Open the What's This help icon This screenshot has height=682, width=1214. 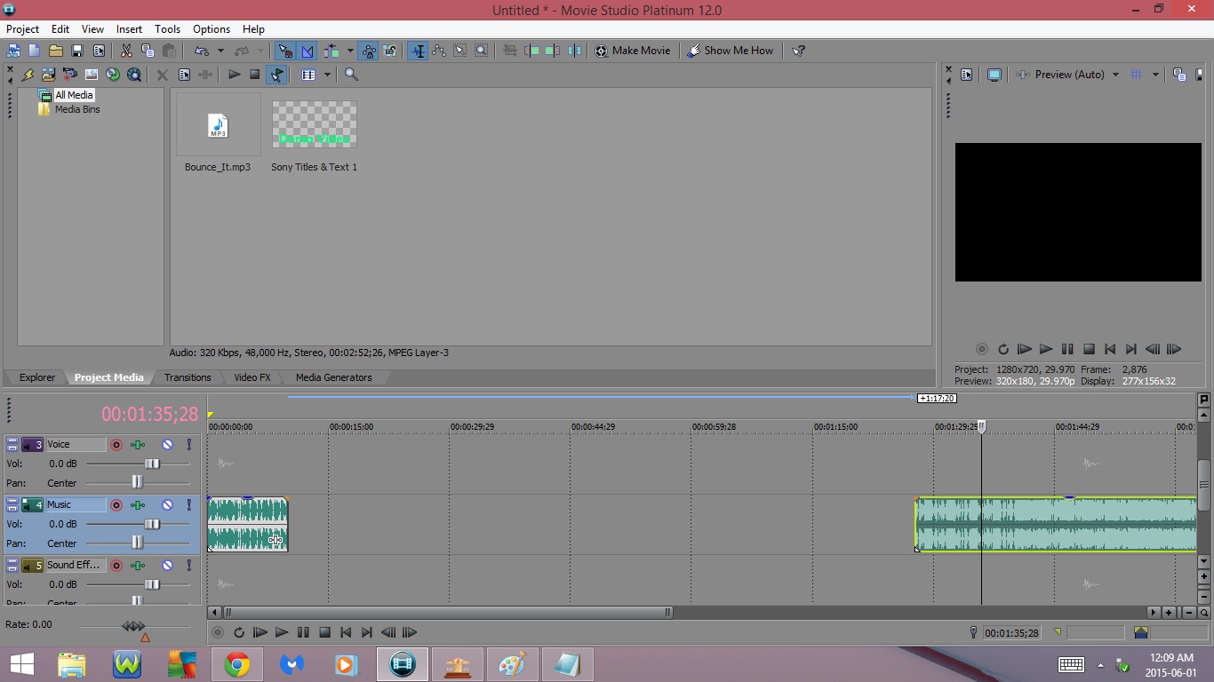tap(798, 51)
